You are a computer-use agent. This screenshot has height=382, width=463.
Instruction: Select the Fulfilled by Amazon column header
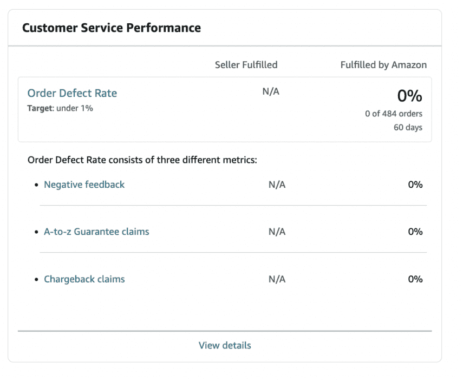383,64
